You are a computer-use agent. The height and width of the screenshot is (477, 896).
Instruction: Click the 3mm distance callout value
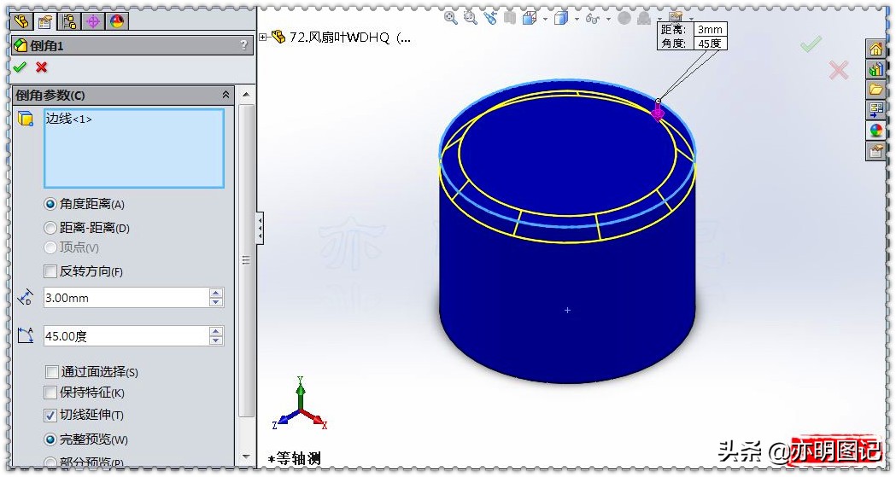pyautogui.click(x=710, y=30)
